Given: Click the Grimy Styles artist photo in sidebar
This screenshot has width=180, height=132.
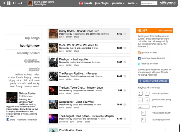Looking at the screenshot, I should [x=12, y=98].
